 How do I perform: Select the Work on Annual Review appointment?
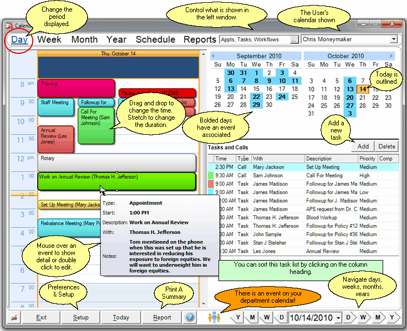point(116,181)
